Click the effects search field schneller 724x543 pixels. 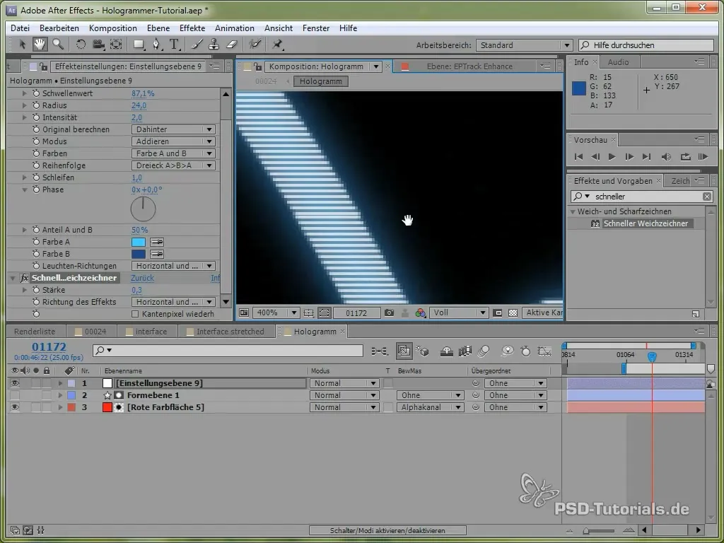(x=642, y=197)
